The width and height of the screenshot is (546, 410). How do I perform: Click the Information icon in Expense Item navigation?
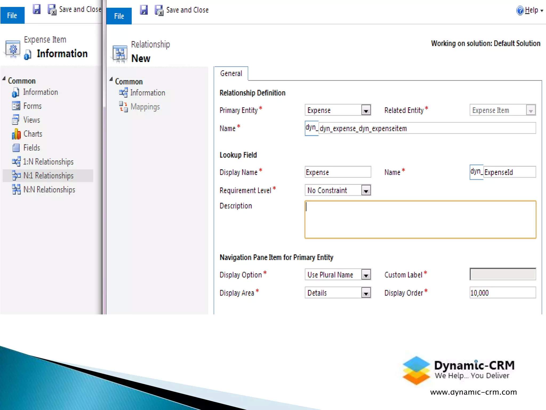(x=15, y=92)
